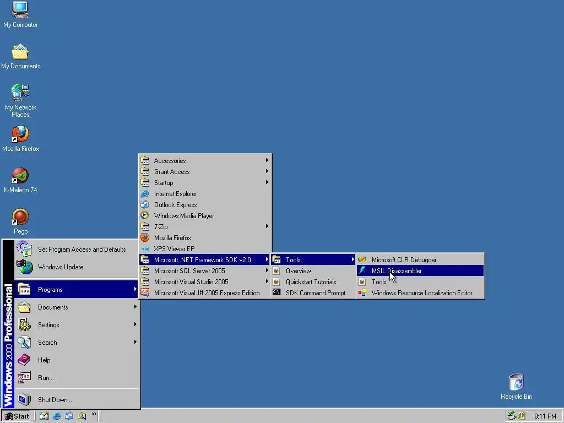Open the SDK Overview document
This screenshot has height=423, width=564.
click(x=313, y=271)
